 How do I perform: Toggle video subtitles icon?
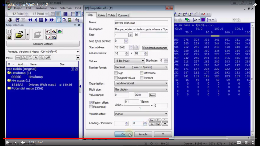[239, 142]
